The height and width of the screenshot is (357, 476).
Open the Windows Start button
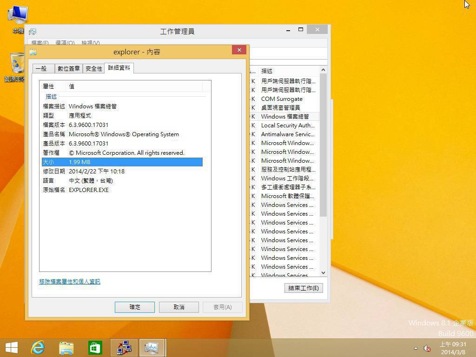click(12, 348)
